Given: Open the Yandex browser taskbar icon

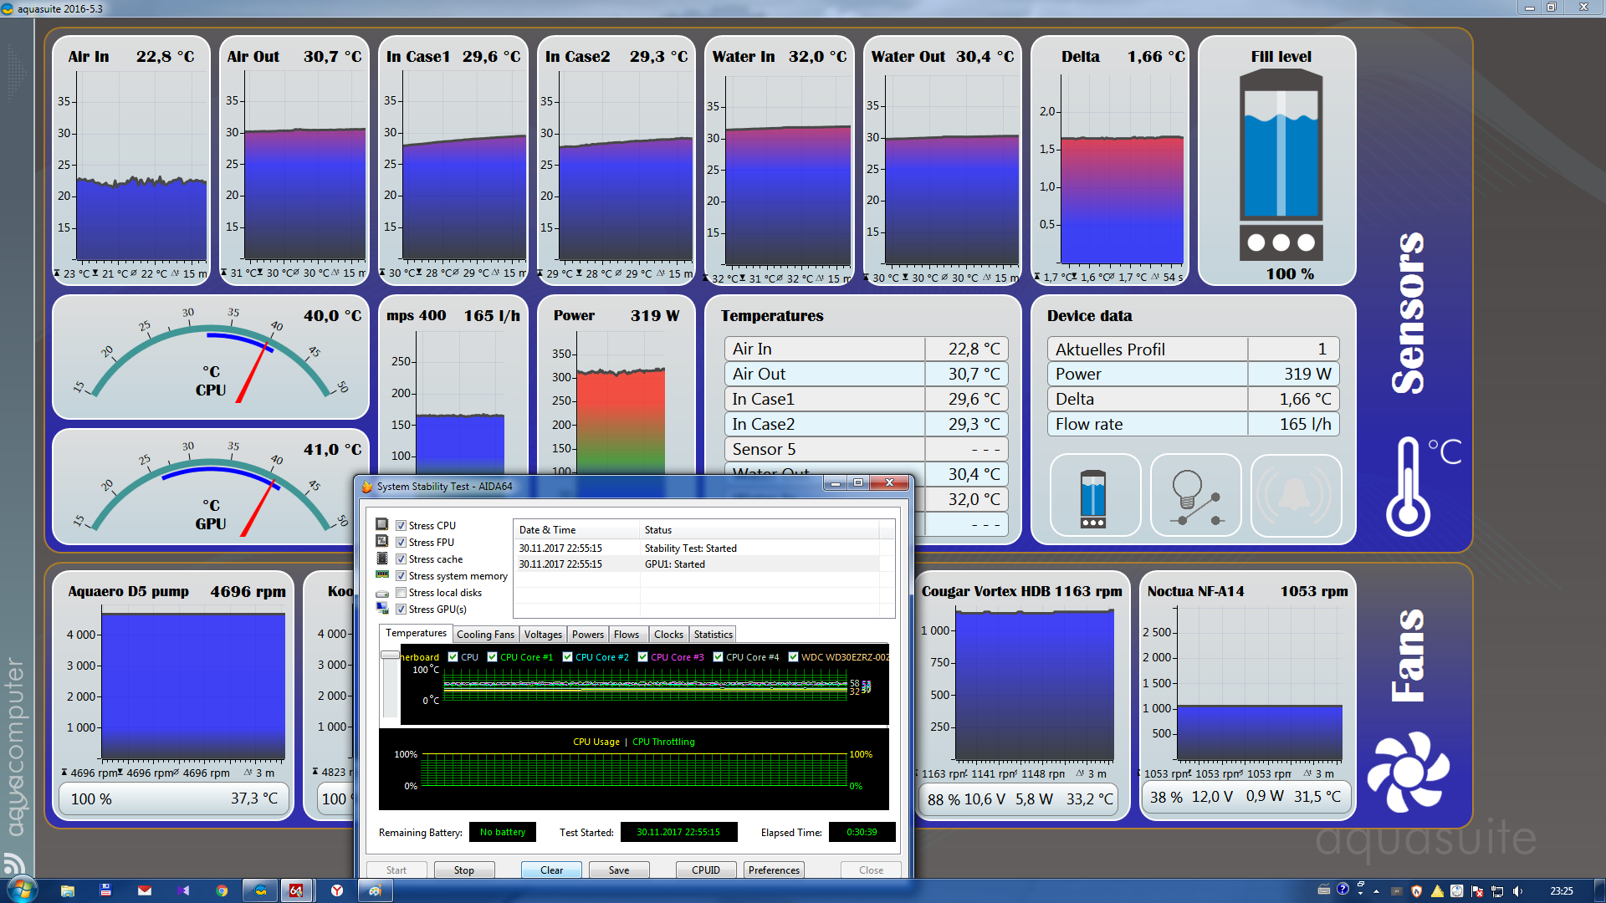Looking at the screenshot, I should coord(336,890).
